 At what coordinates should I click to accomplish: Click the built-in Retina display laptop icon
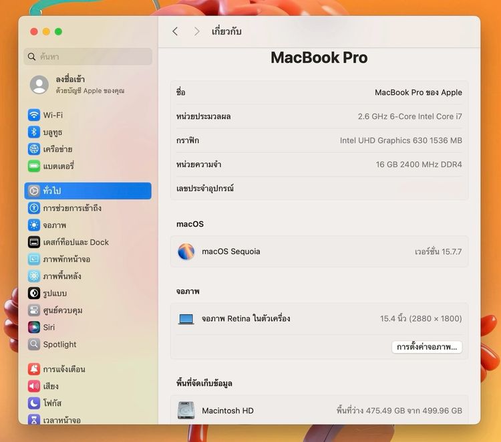pos(186,319)
